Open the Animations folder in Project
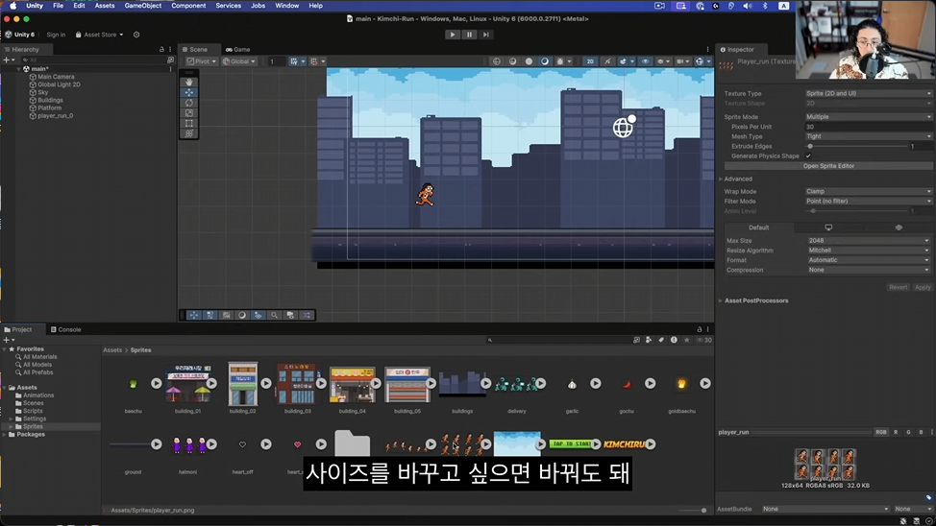 tap(38, 395)
